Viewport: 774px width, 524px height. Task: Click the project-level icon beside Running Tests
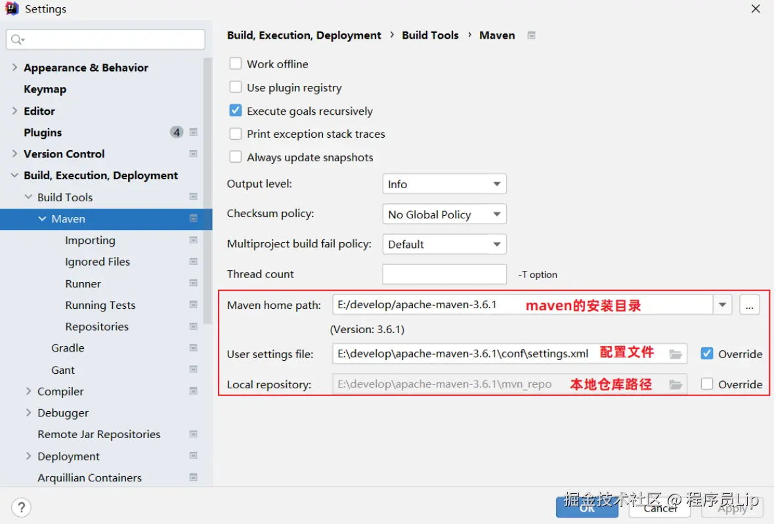(x=194, y=305)
